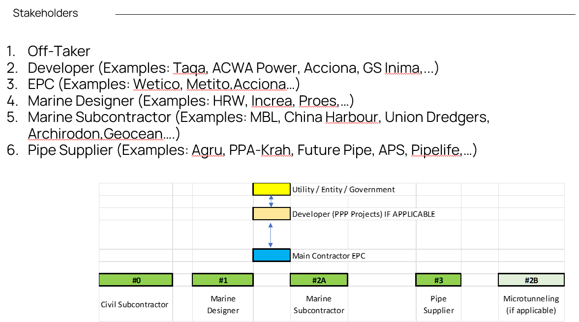Click the word Wetico
Viewport: 579px width, 322px height.
pyautogui.click(x=156, y=85)
